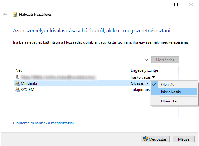The width and height of the screenshot is (199, 146).
Task: Open the Problémáim vannak a megosztással link
Action: tap(43, 123)
